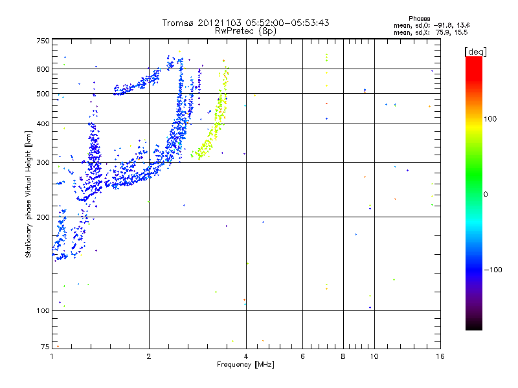The height and width of the screenshot is (388, 518).
Task: Click the colorbar '-100' tick label
Action: (493, 270)
